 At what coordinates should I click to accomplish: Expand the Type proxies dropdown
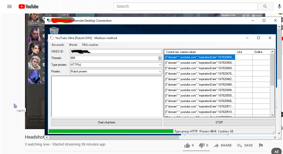(160, 65)
